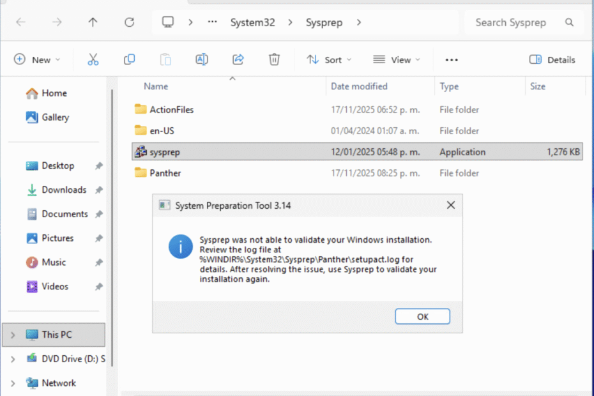This screenshot has height=396, width=594.
Task: Toggle the Details pane
Action: click(552, 59)
